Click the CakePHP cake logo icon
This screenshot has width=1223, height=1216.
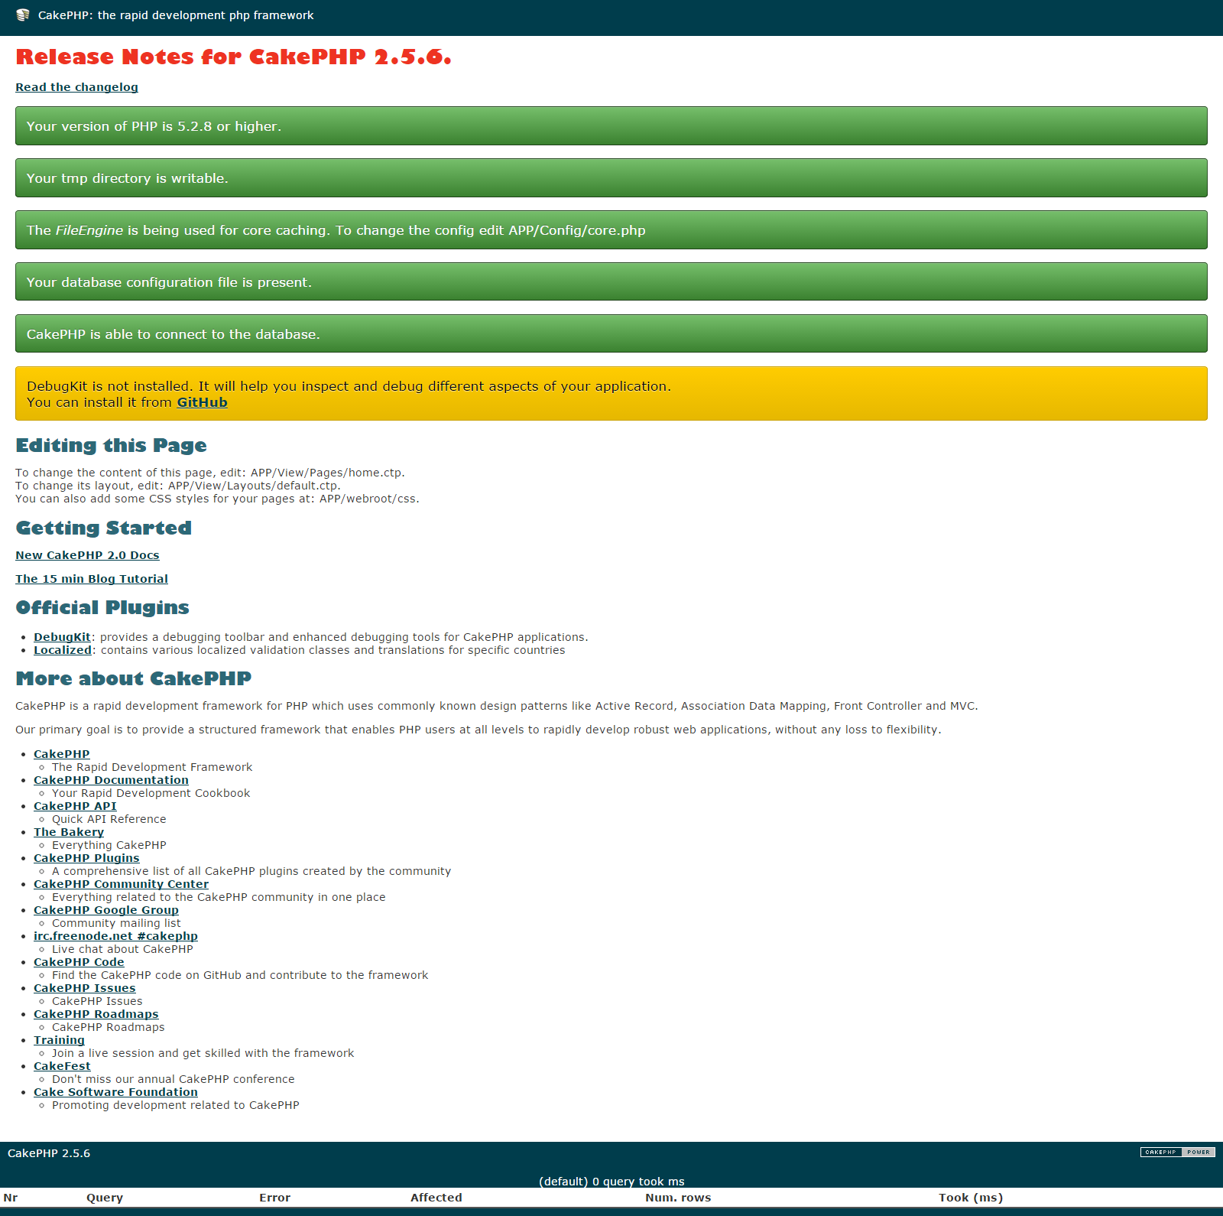23,15
